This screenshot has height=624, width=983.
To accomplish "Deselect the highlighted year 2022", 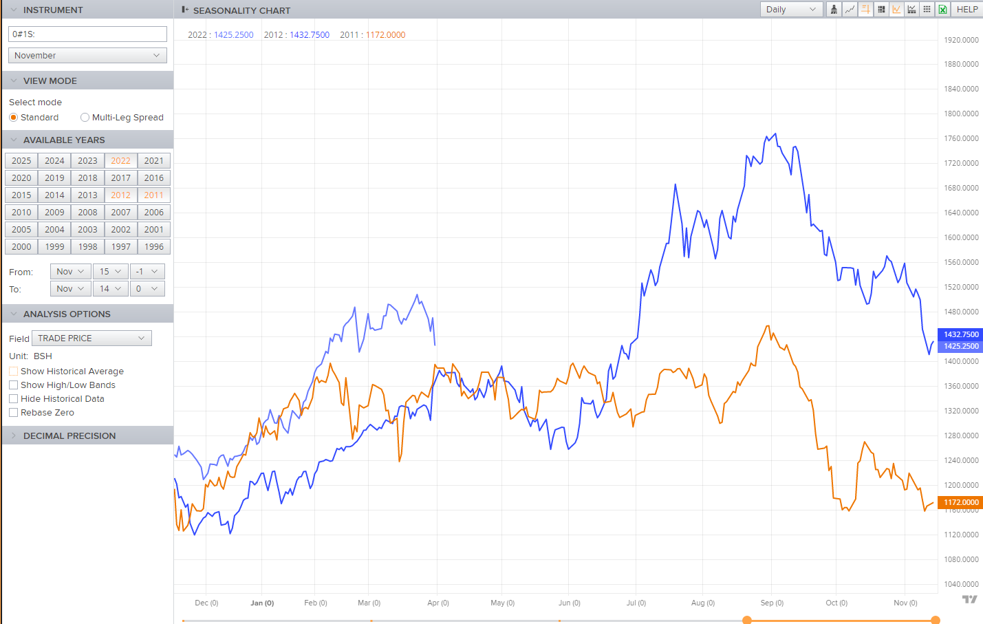I will 121,160.
